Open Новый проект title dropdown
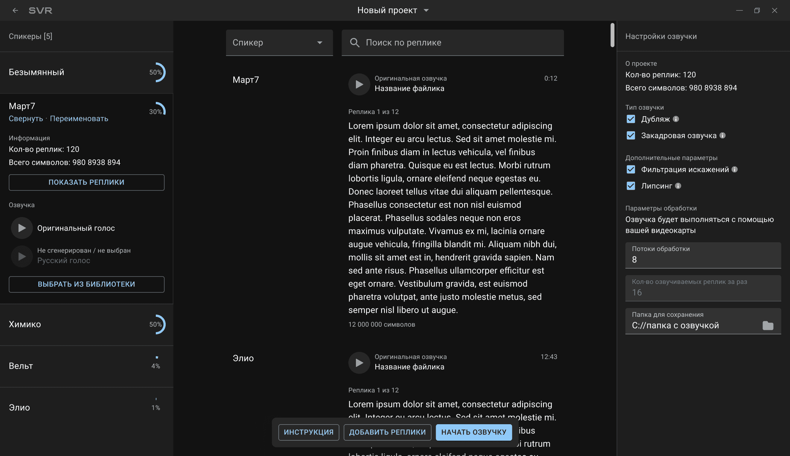 pos(426,11)
